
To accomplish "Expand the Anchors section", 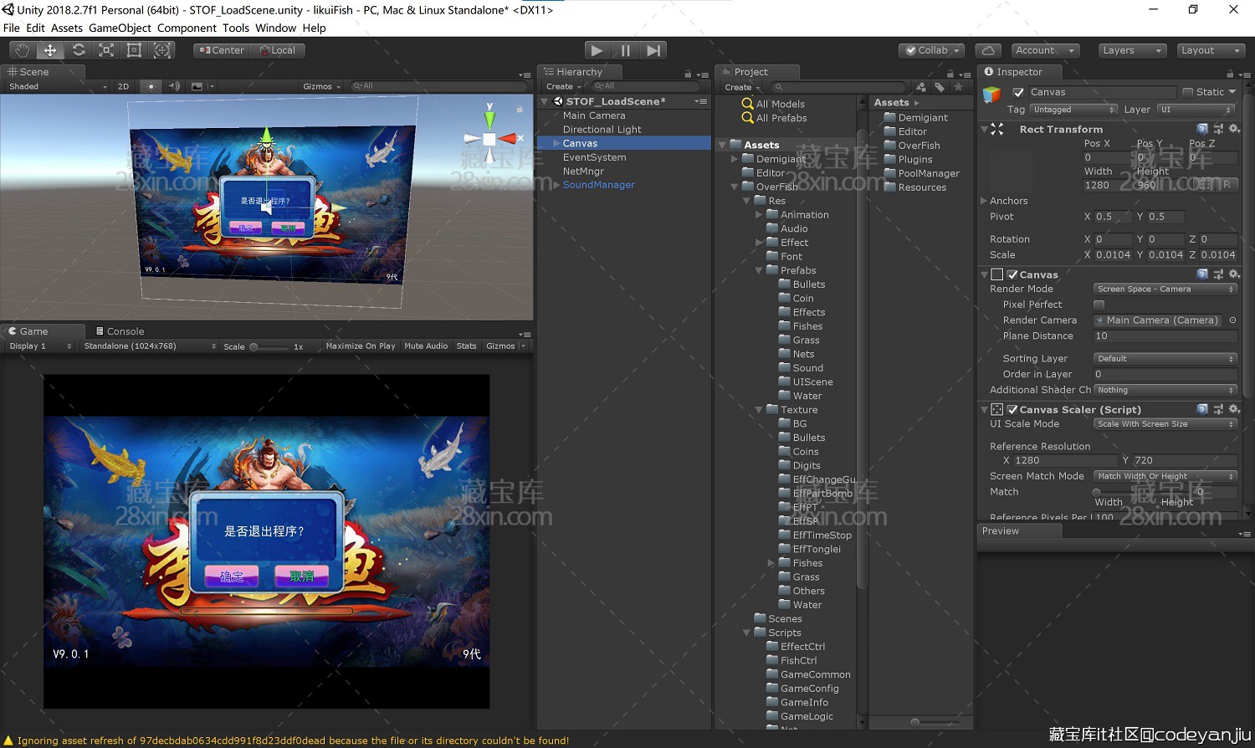I will tap(985, 201).
